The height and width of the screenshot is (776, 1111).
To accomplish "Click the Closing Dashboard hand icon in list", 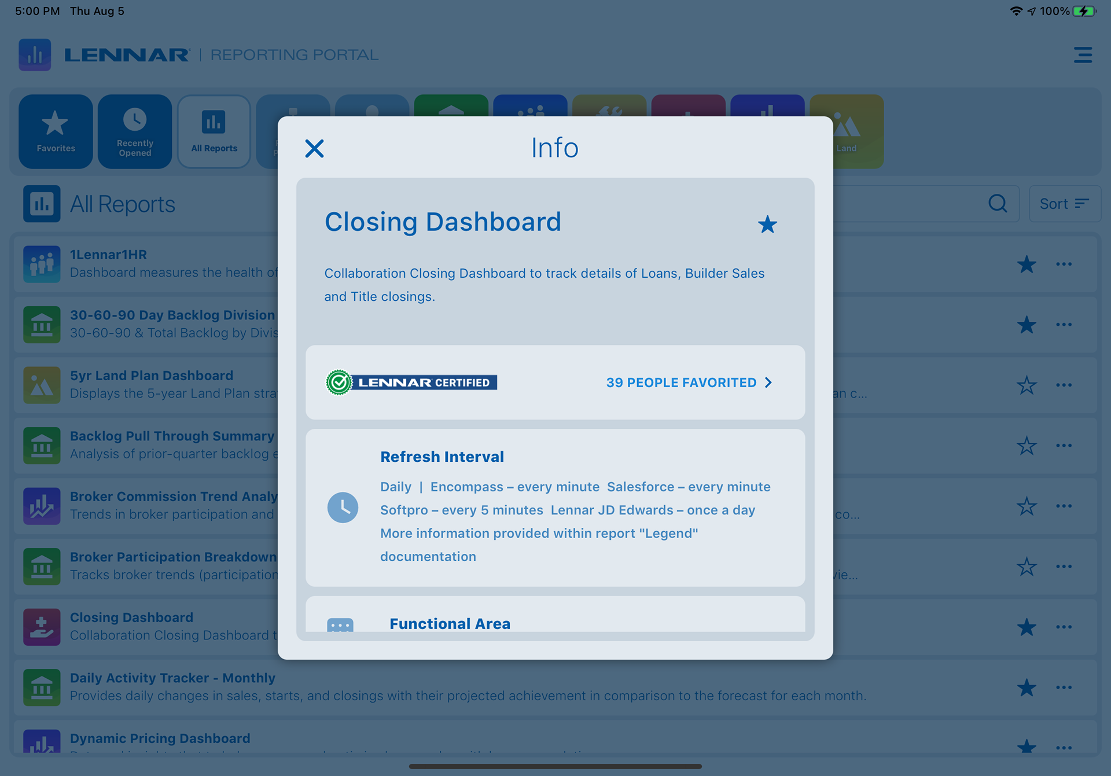I will coord(42,627).
